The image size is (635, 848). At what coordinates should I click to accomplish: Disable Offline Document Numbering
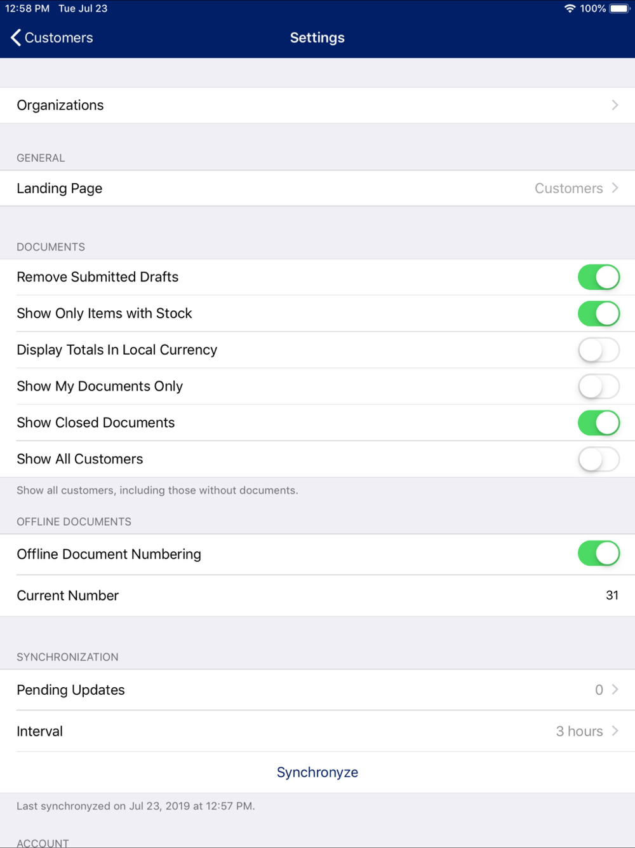coord(599,553)
